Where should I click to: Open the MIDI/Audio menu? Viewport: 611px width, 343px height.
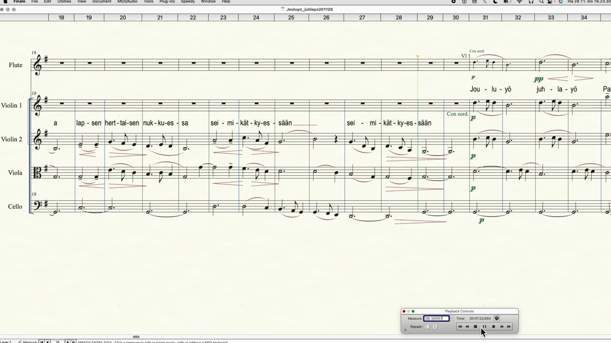click(127, 2)
